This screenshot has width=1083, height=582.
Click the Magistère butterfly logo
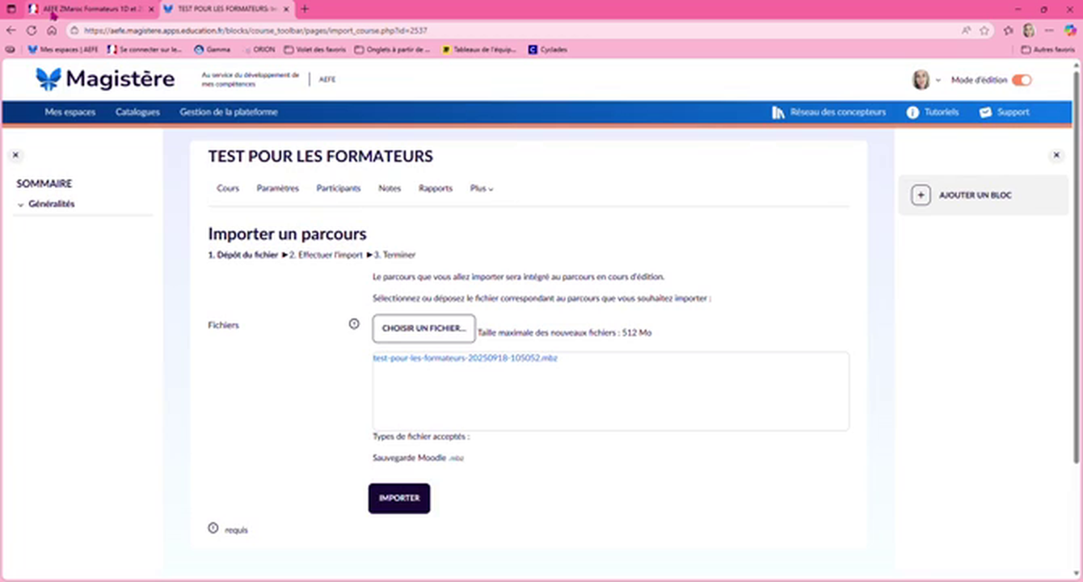click(48, 78)
